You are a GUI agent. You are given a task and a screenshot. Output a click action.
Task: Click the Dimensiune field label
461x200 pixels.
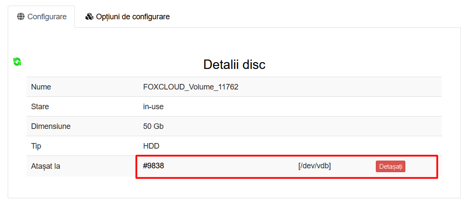tap(51, 126)
